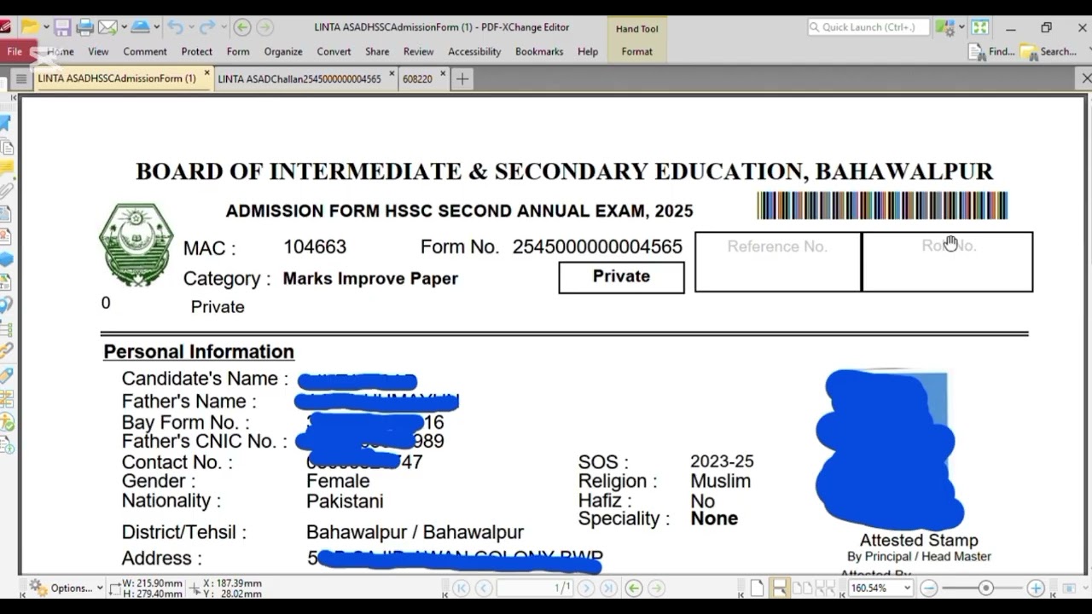Open the Protect ribbon tab

[196, 51]
